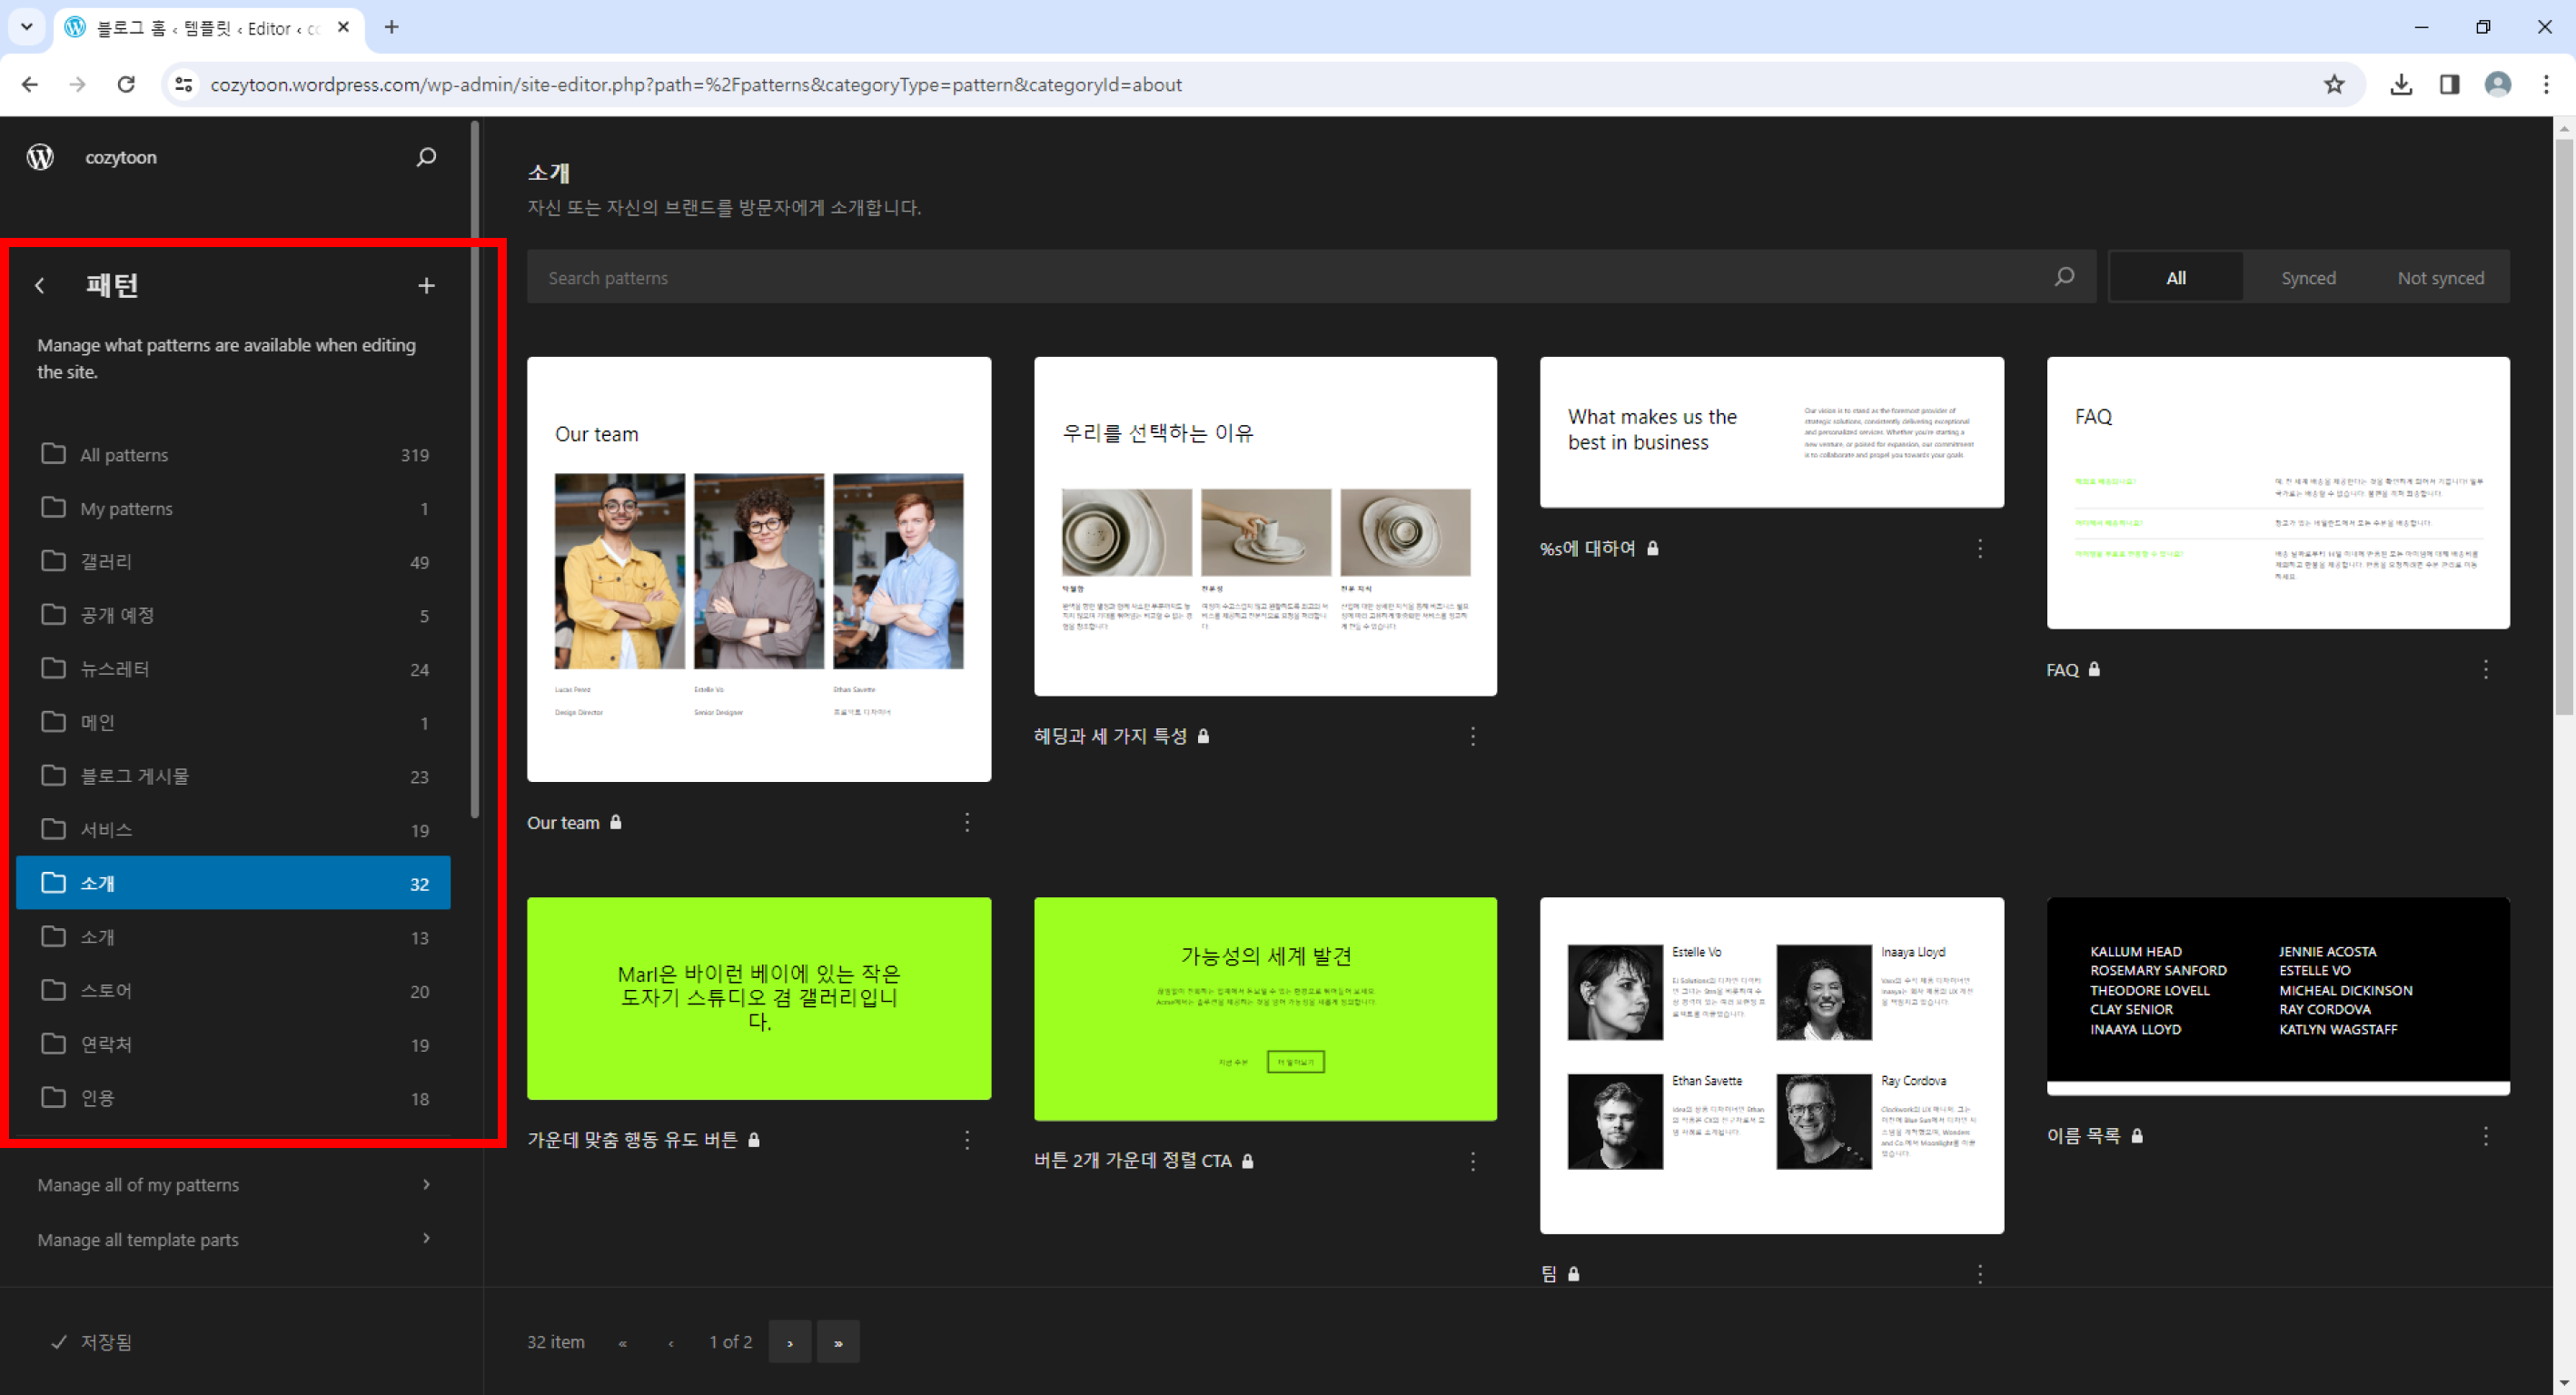Screen dimensions: 2576x1395
Task: Click plus icon to add pattern
Action: click(426, 286)
